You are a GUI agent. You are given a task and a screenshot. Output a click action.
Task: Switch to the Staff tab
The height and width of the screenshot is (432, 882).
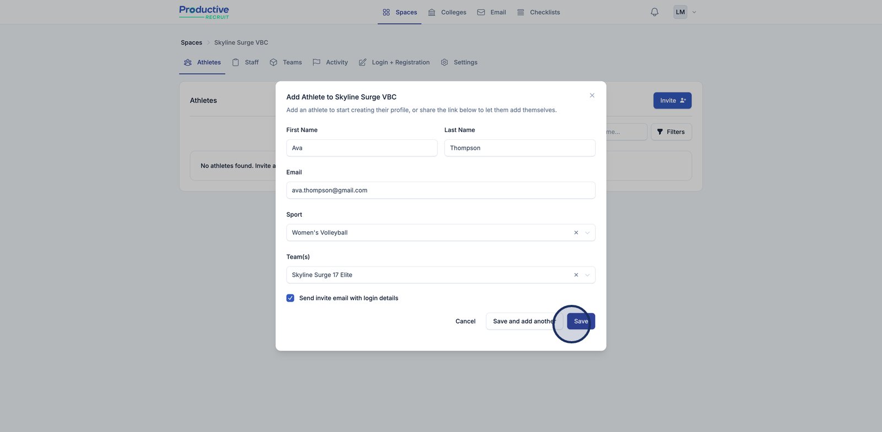(245, 63)
